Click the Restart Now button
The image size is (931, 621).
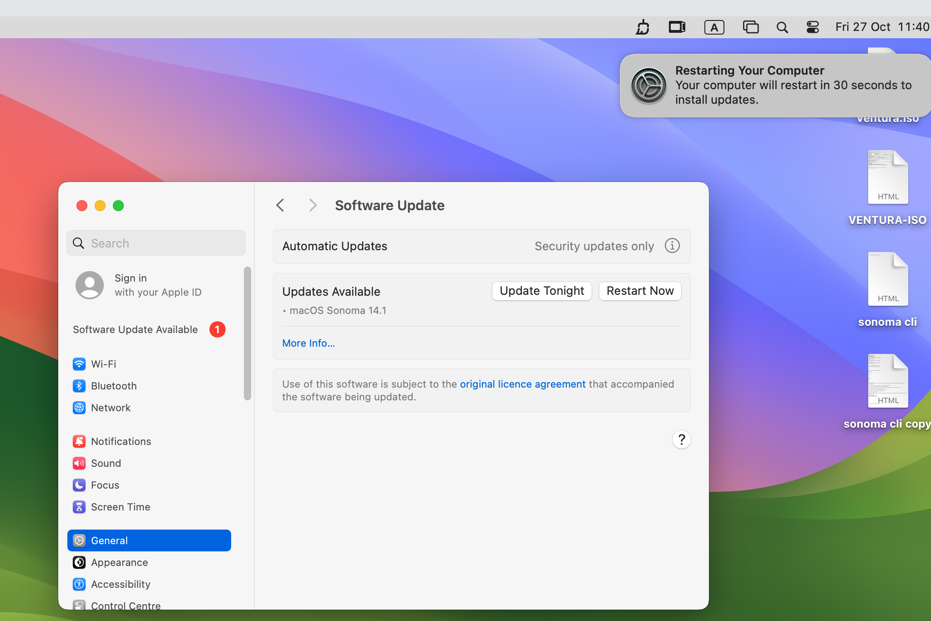[x=640, y=291]
